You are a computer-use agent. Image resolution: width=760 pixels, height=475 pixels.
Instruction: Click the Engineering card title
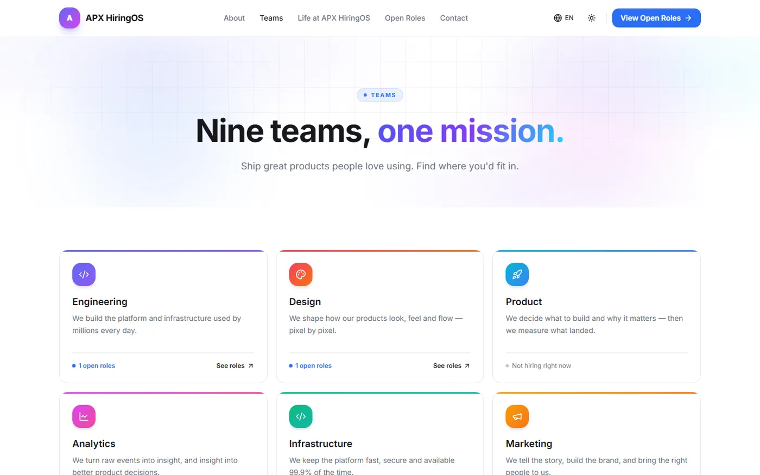(x=100, y=302)
